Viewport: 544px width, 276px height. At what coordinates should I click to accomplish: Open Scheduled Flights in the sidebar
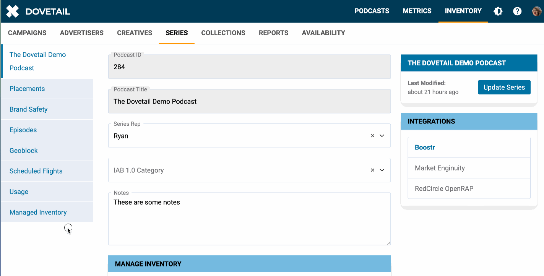coord(47,171)
